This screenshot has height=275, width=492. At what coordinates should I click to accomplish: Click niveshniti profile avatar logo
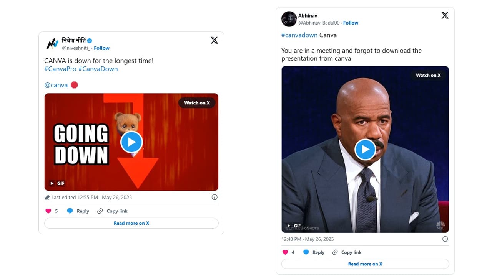52,44
